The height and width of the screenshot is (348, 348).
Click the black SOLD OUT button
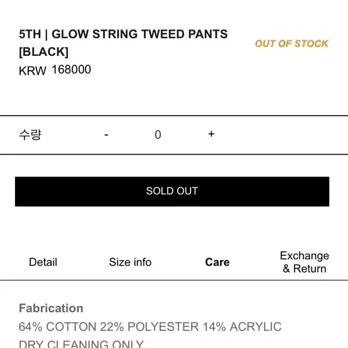[172, 192]
